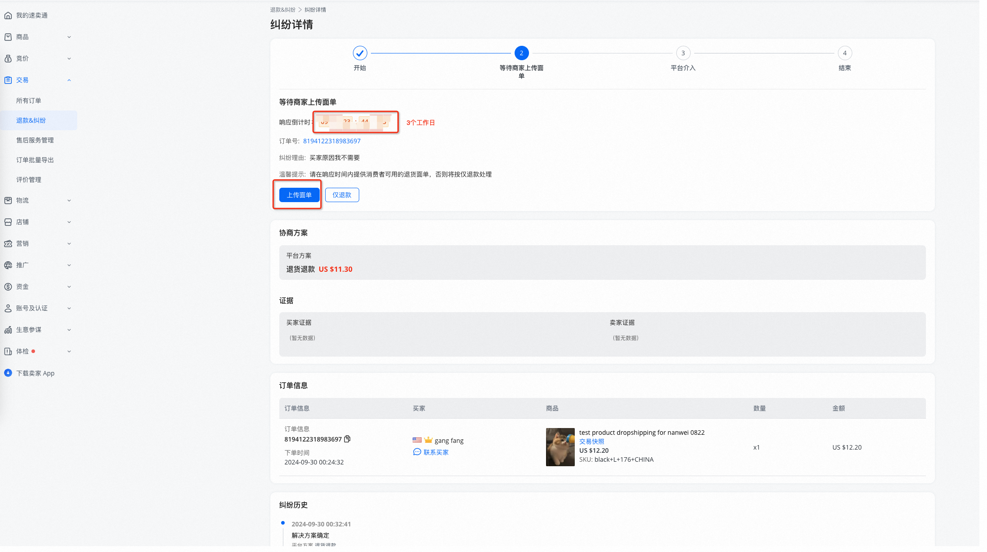This screenshot has height=552, width=987.
Task: Select 评价管理 in sidebar
Action: click(x=29, y=180)
